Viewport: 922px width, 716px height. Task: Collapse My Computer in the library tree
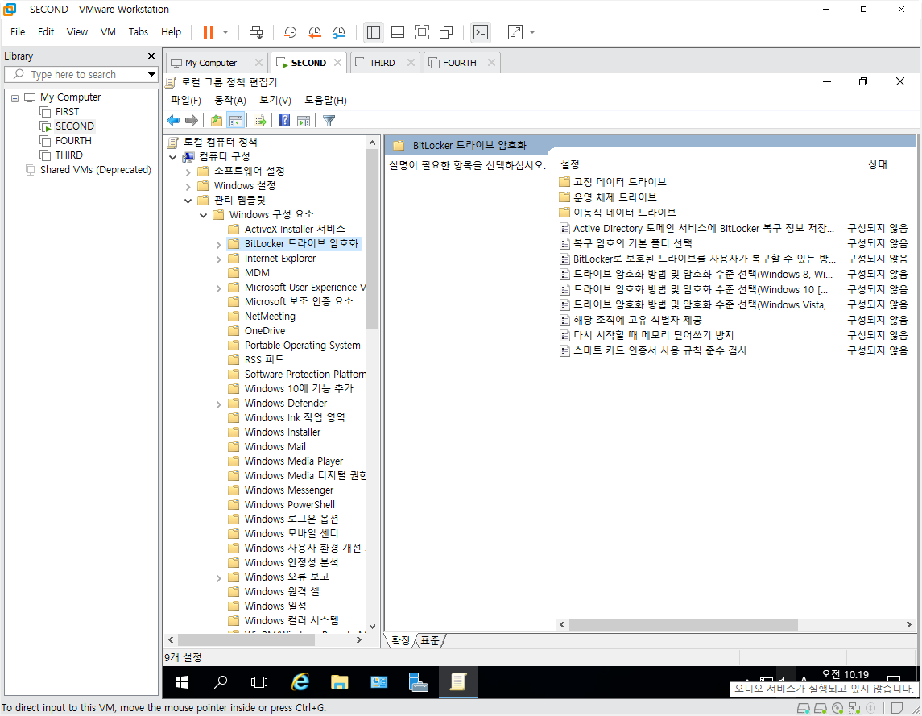tap(14, 97)
